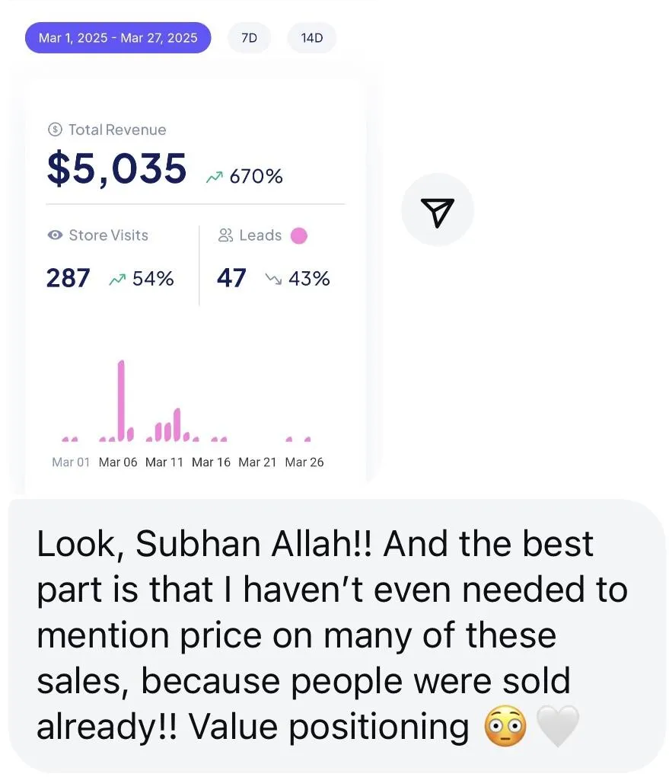Click the Mar 11 axis label
Screen dimensions: 669x777
(164, 462)
